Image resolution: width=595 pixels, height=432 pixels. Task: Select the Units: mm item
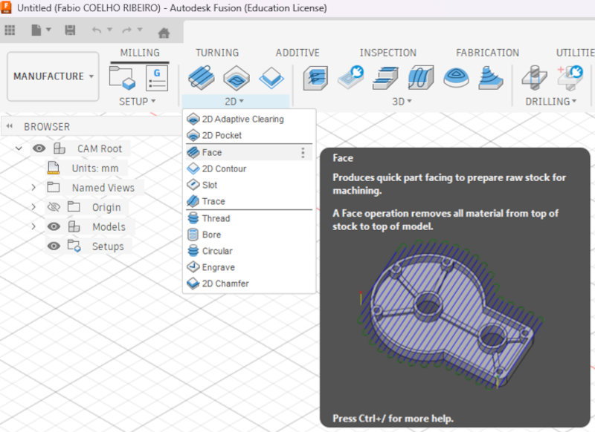click(95, 168)
